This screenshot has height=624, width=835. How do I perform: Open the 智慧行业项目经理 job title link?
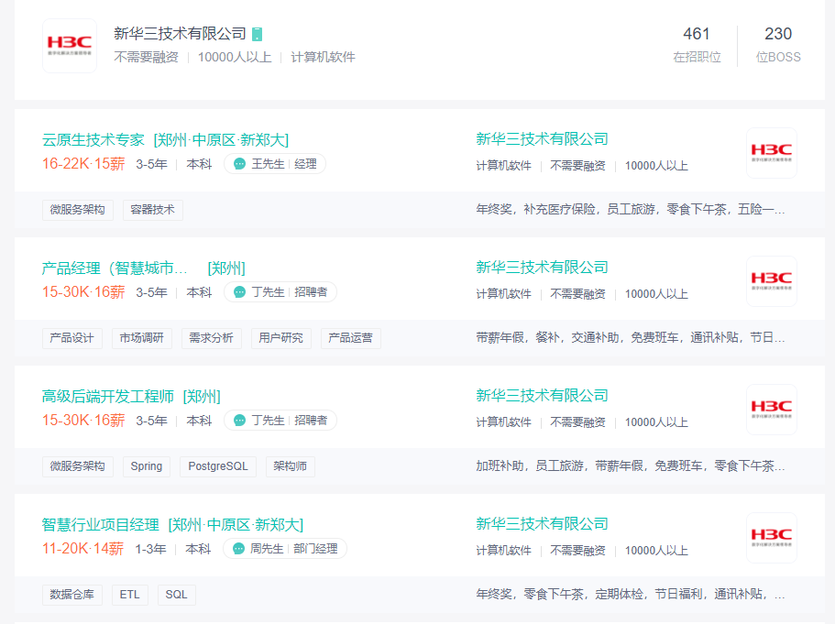coord(101,525)
